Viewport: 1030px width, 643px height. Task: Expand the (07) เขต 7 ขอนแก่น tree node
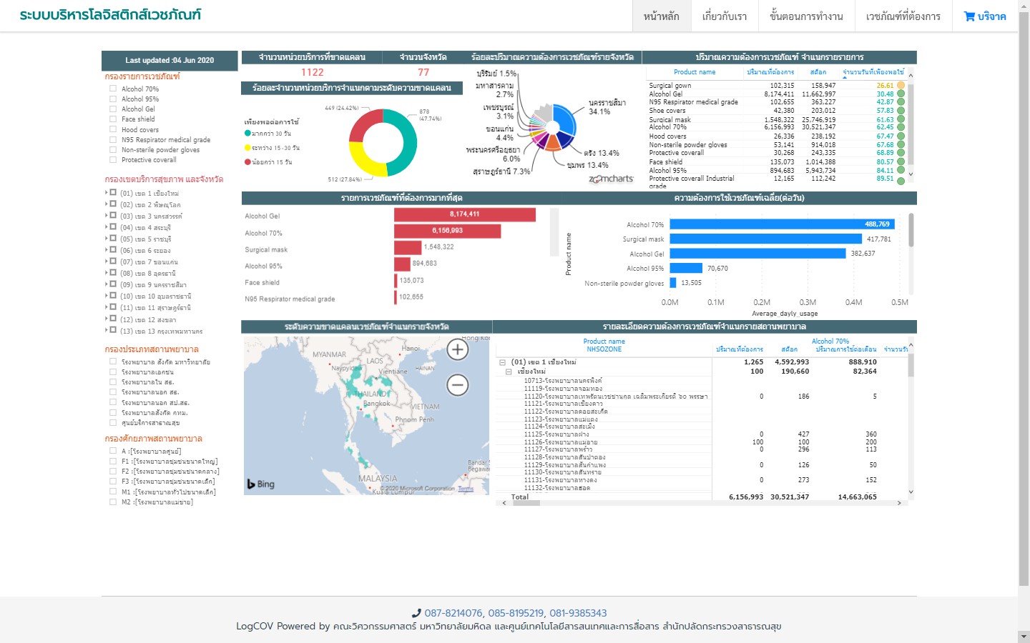[x=107, y=261]
